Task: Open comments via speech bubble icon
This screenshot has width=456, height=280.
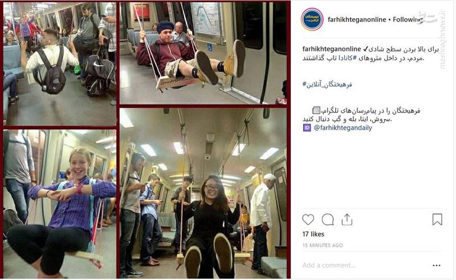Action: [327, 220]
